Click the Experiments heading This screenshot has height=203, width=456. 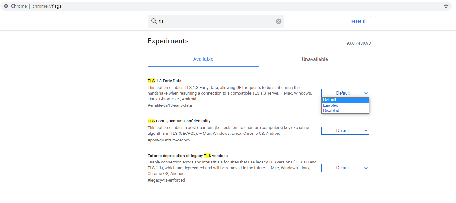[168, 41]
